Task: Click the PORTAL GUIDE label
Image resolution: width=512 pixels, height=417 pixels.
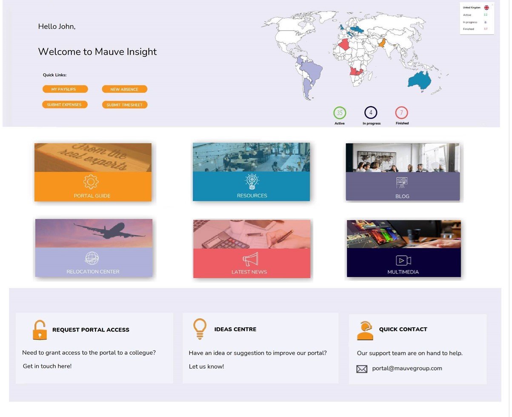Action: pyautogui.click(x=92, y=196)
